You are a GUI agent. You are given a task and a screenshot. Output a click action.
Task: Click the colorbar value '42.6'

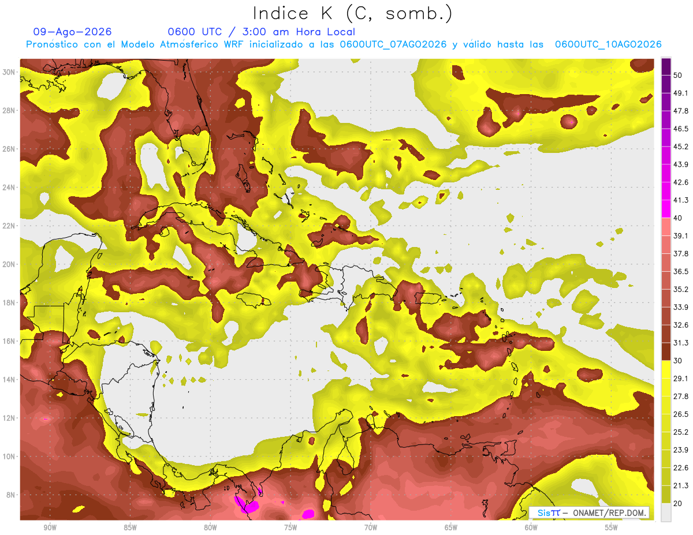pyautogui.click(x=681, y=182)
